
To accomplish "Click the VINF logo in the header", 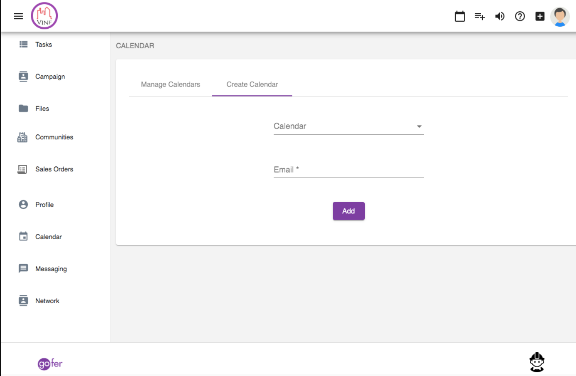I will coord(44,16).
